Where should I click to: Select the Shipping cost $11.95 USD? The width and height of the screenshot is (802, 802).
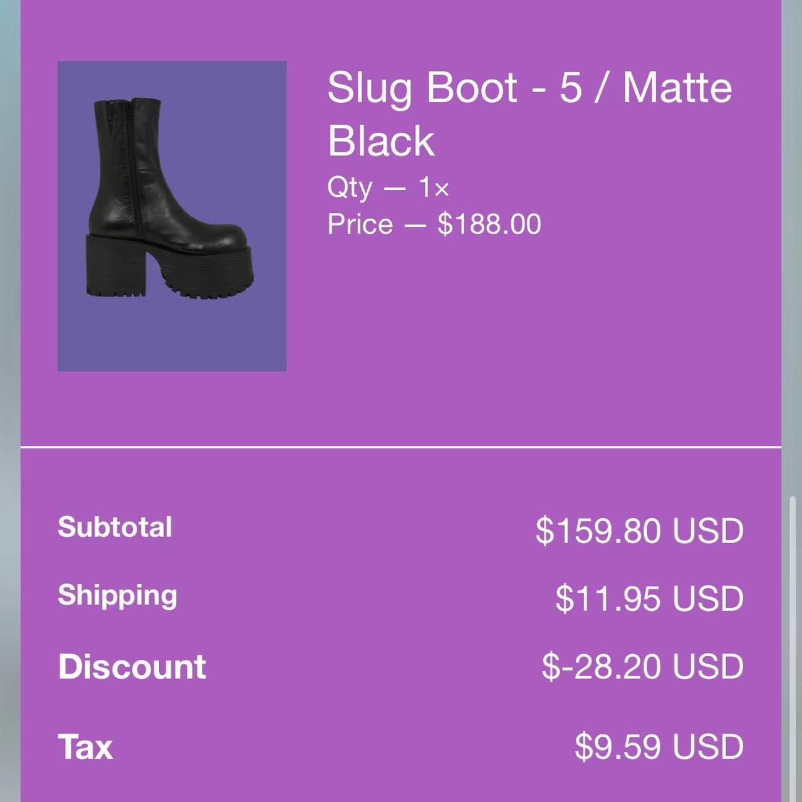pos(650,598)
